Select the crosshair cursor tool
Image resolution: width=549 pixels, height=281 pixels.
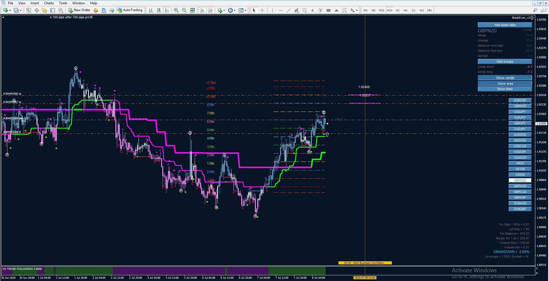point(262,10)
